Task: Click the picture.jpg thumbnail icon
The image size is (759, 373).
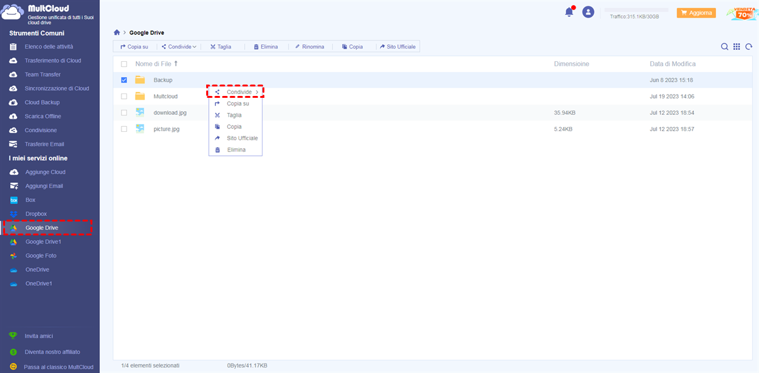Action: tap(140, 129)
